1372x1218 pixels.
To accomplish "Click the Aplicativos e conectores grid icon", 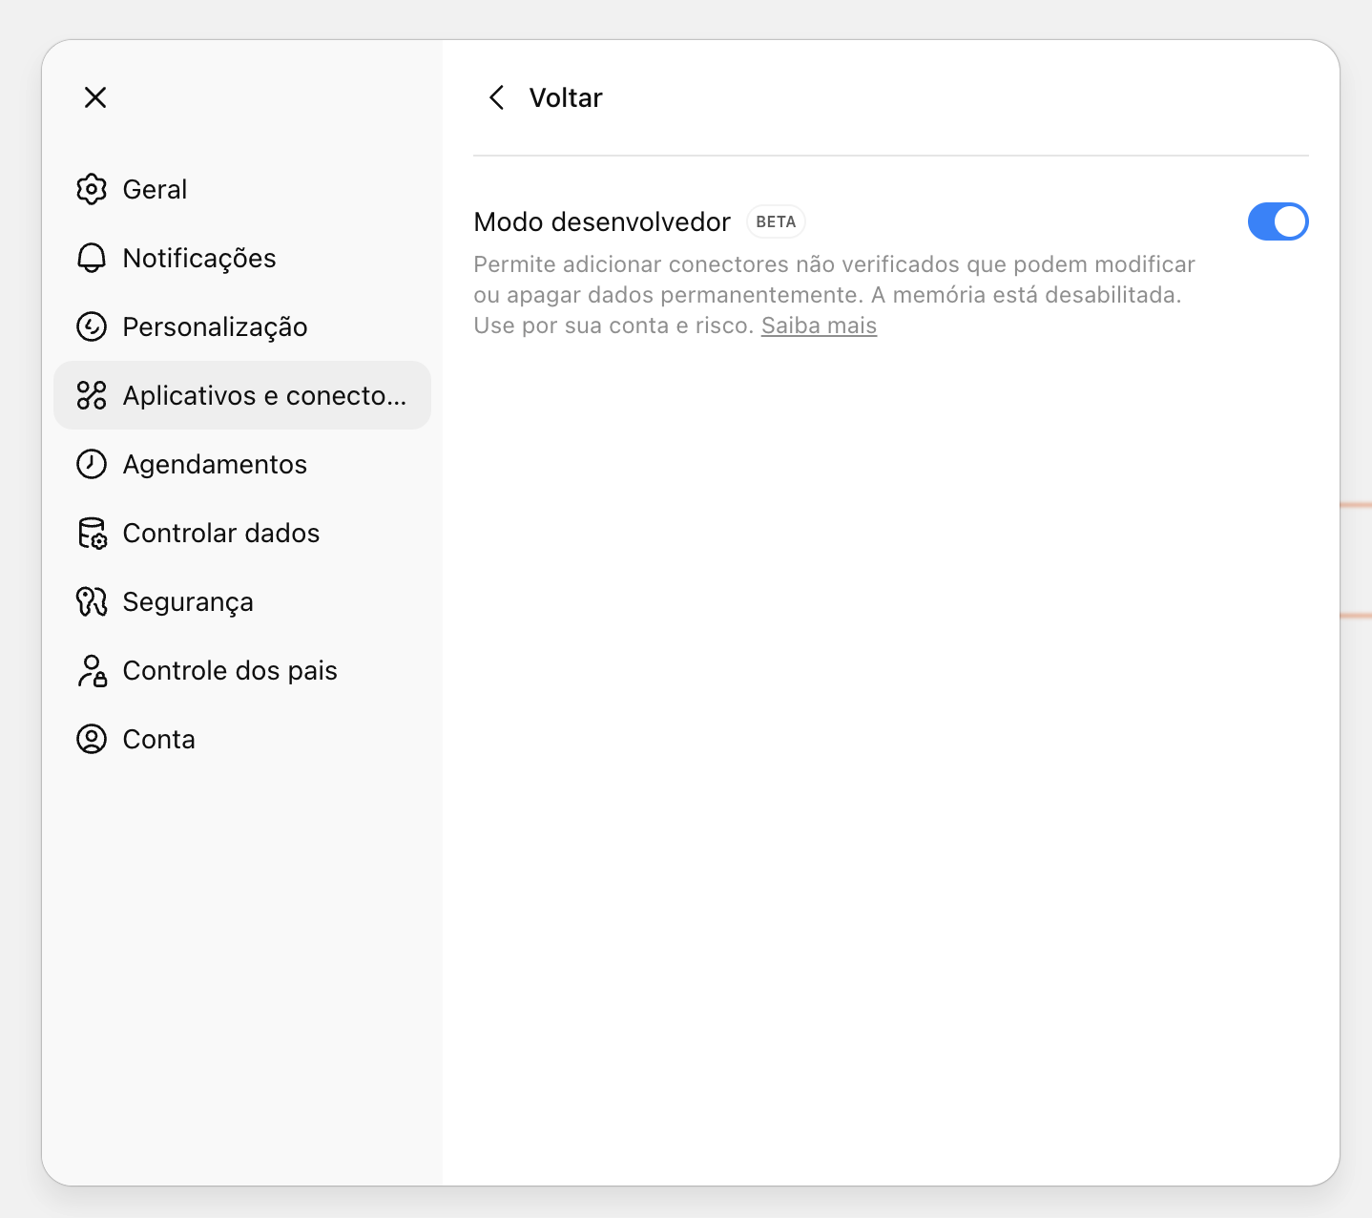I will [92, 395].
